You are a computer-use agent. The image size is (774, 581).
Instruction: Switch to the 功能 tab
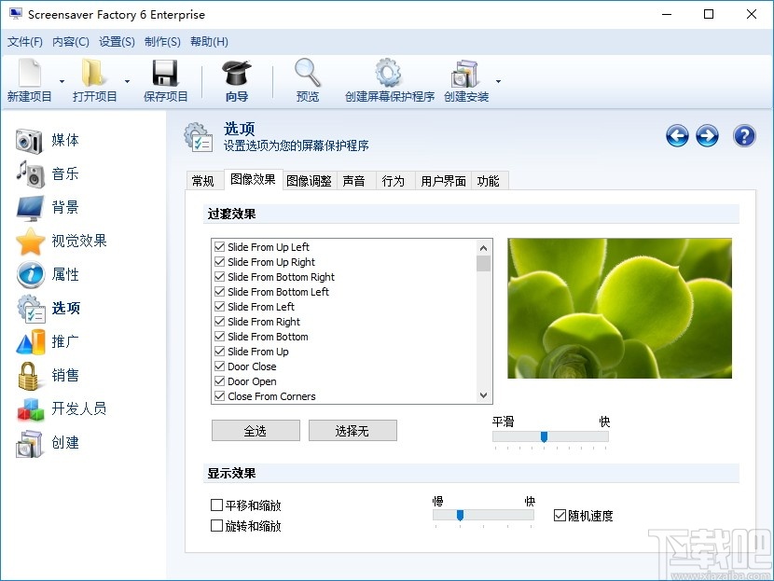pos(489,181)
